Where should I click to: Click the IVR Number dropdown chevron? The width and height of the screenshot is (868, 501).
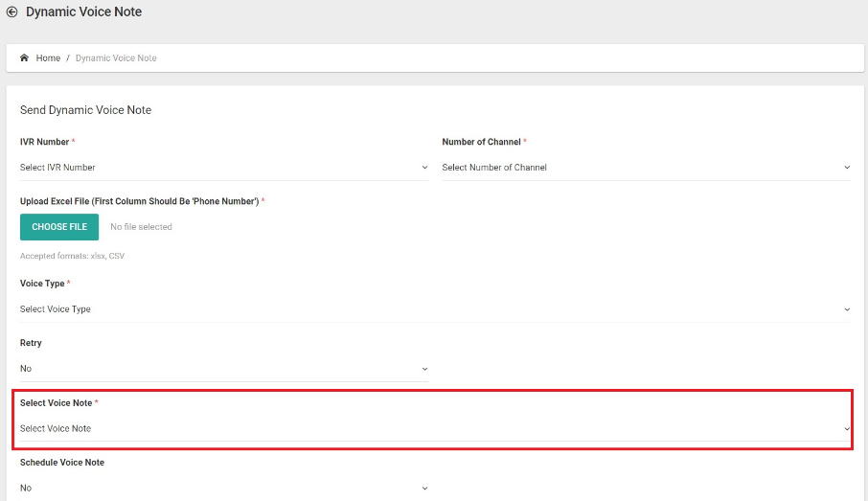[424, 168]
